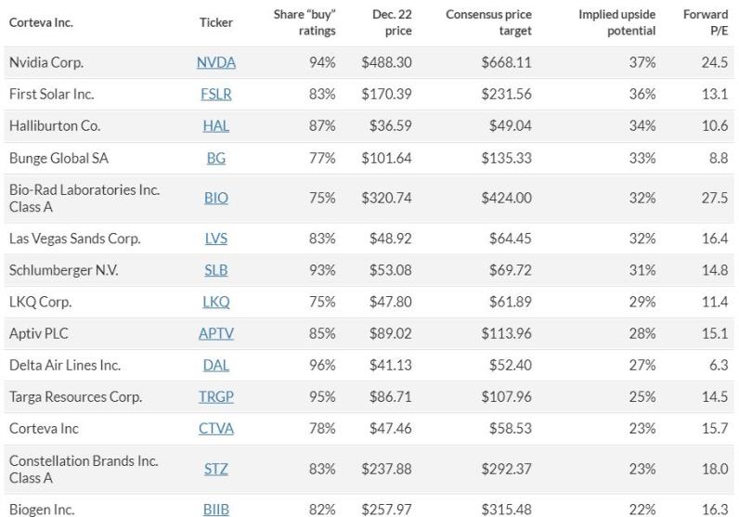The height and width of the screenshot is (517, 739).
Task: Open the SLB ticker link
Action: pos(215,270)
